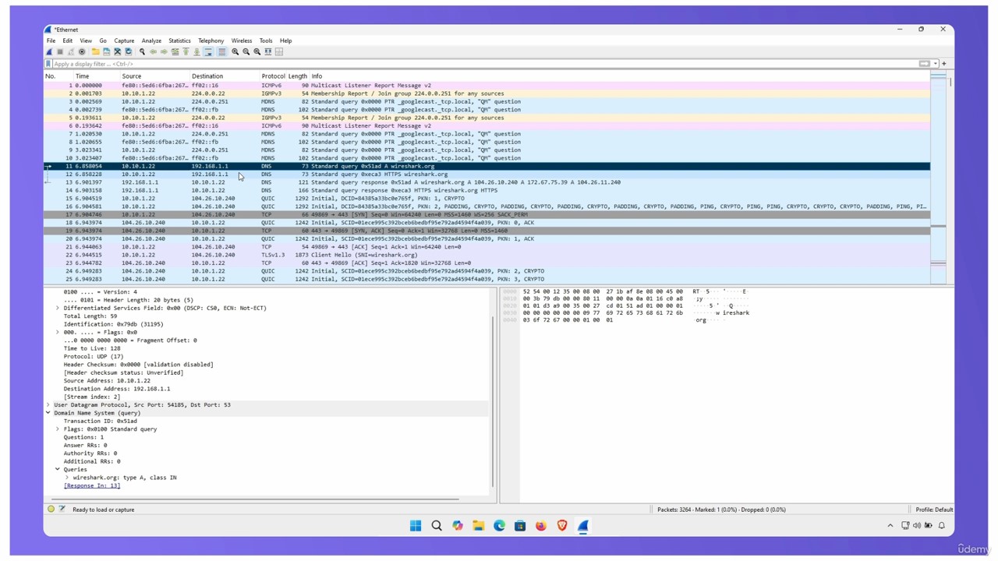Select packet 2 IGMPv3 Membership Report
This screenshot has width=998, height=561.
(x=487, y=93)
